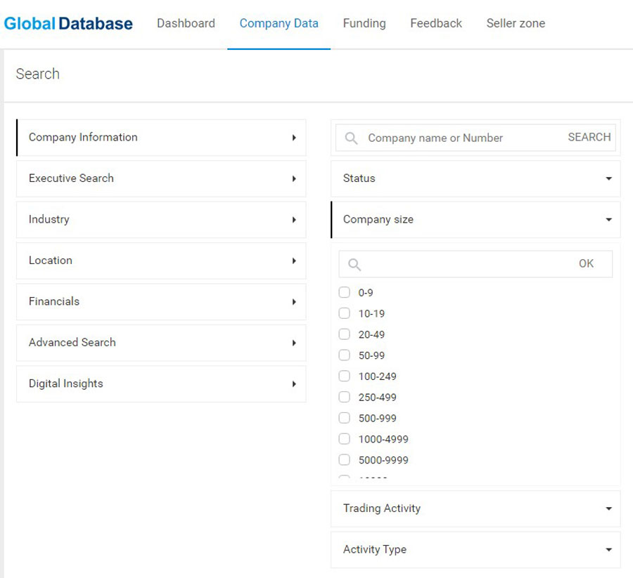Click the magnifier icon beside Company name field

coord(351,138)
